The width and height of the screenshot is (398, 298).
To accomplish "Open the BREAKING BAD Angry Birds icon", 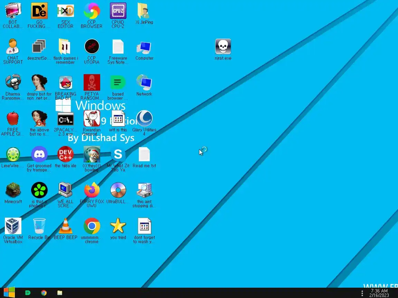I will (x=66, y=87).
